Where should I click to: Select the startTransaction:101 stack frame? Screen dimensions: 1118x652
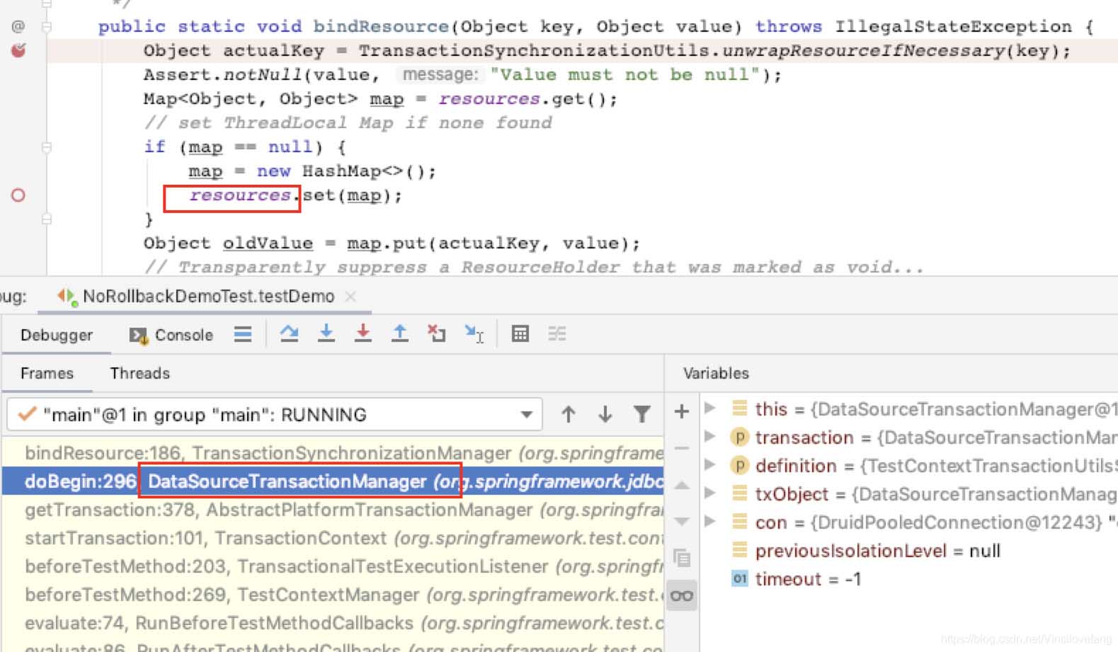333,538
